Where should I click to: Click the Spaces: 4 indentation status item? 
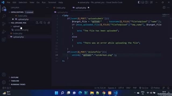point(112,88)
